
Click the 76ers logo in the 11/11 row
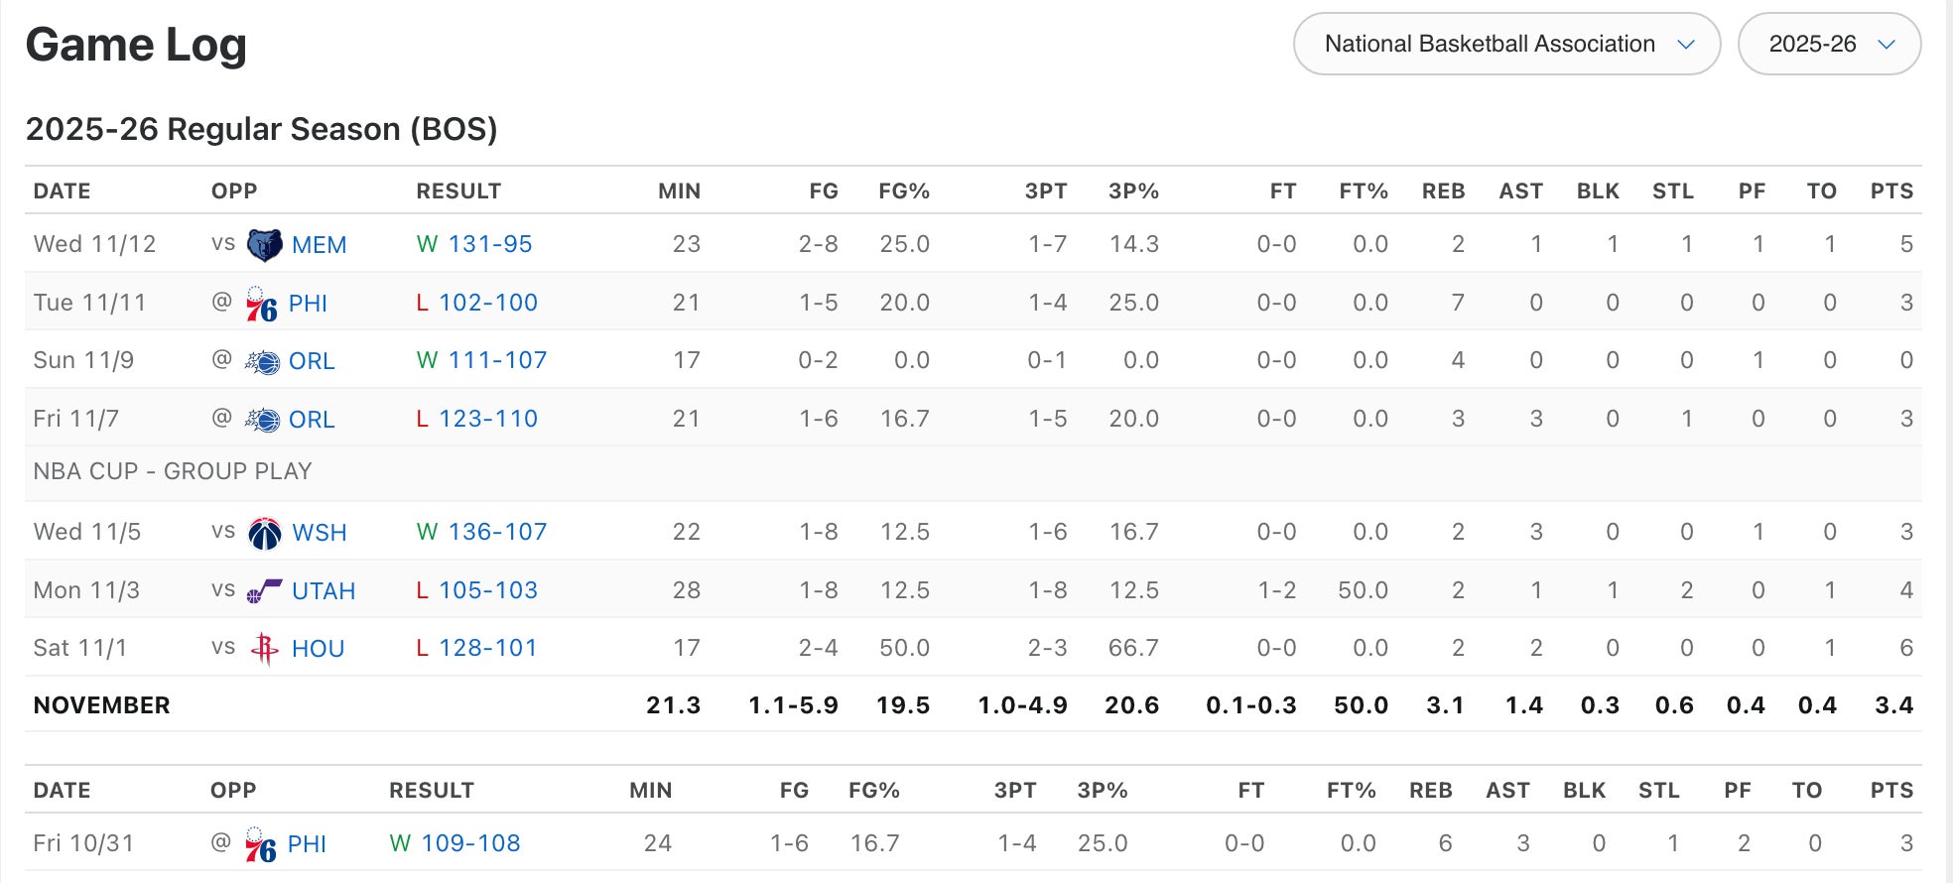coord(261,304)
